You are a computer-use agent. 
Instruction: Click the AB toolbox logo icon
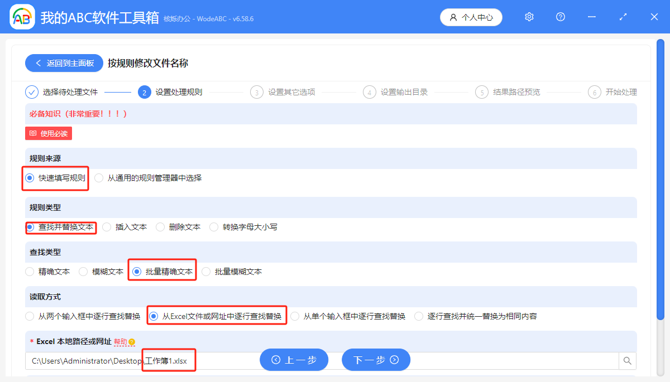pyautogui.click(x=22, y=17)
